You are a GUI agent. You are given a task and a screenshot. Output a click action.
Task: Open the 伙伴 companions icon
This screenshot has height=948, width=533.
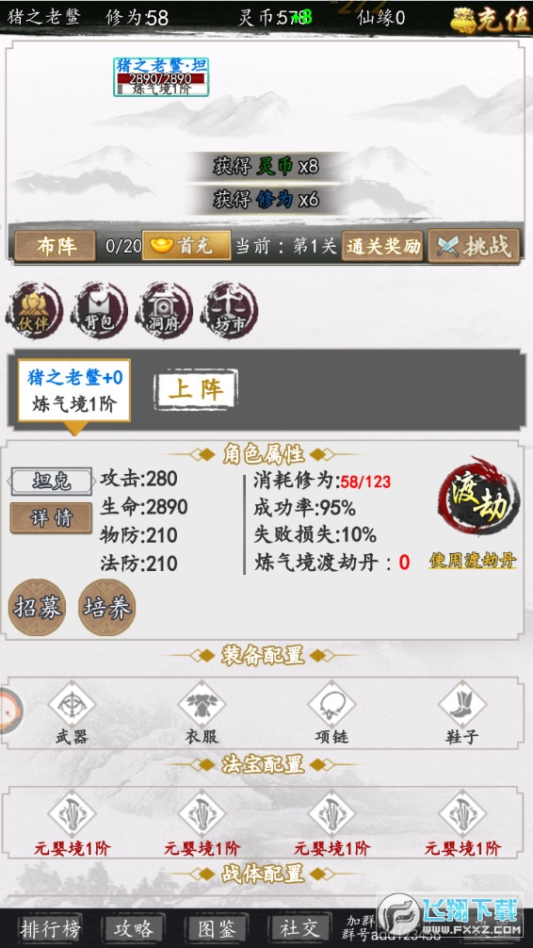click(x=34, y=310)
